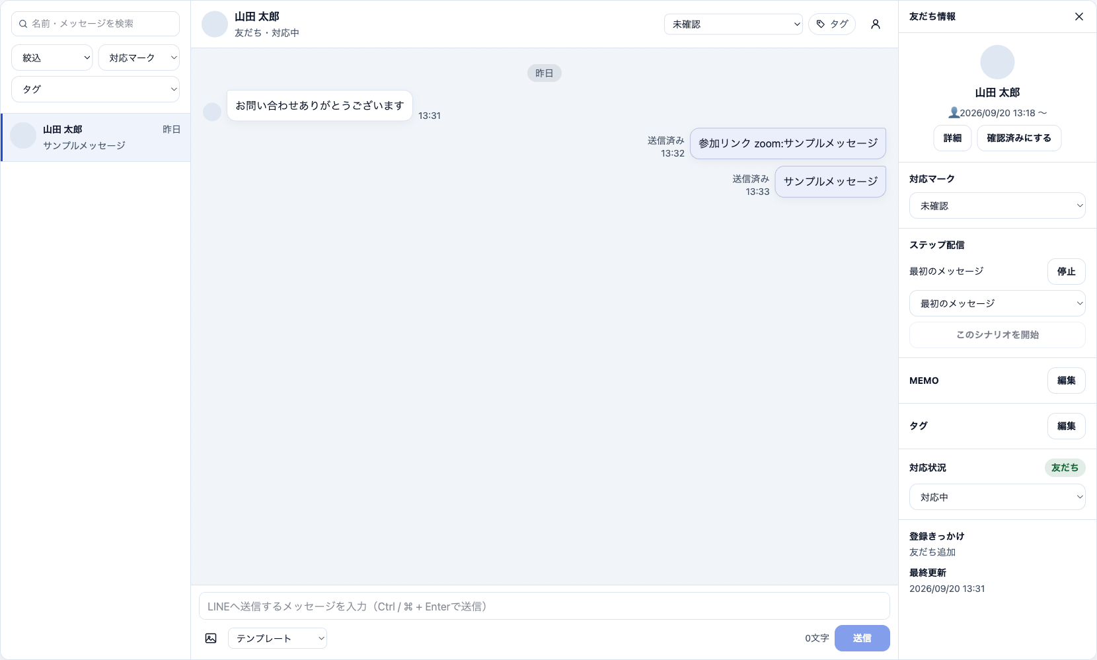Click the image attachment icon
This screenshot has height=660, width=1097.
pyautogui.click(x=211, y=638)
